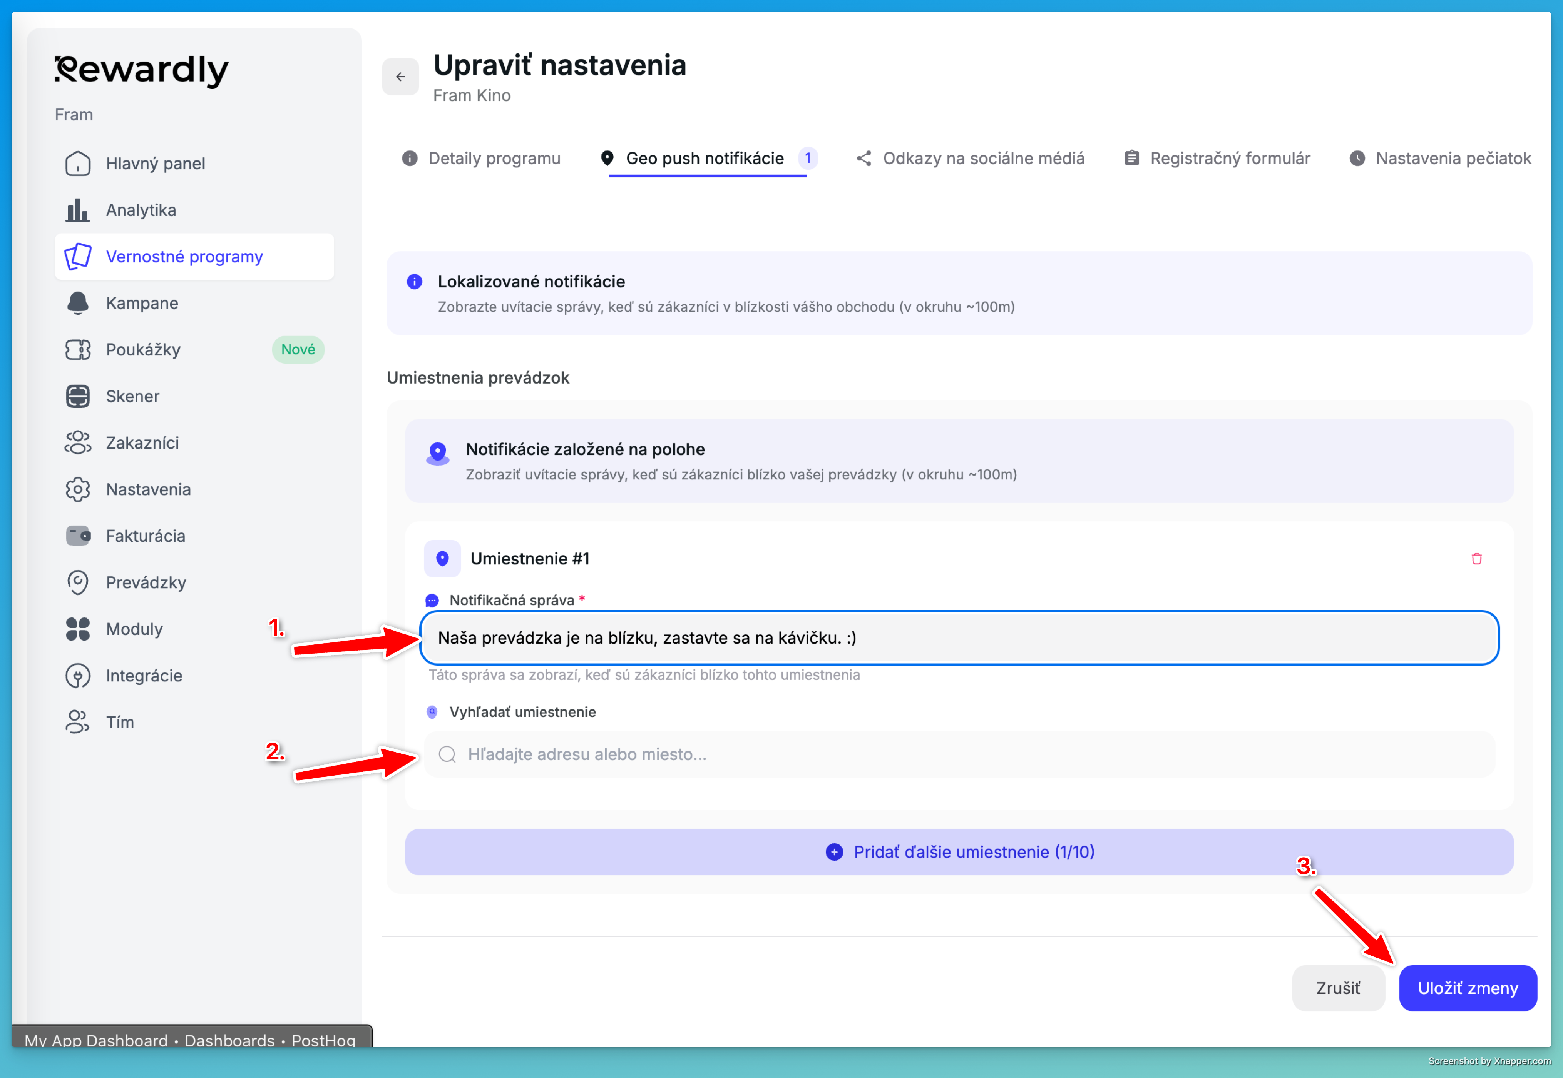Click the Integrácie plug icon

(78, 676)
